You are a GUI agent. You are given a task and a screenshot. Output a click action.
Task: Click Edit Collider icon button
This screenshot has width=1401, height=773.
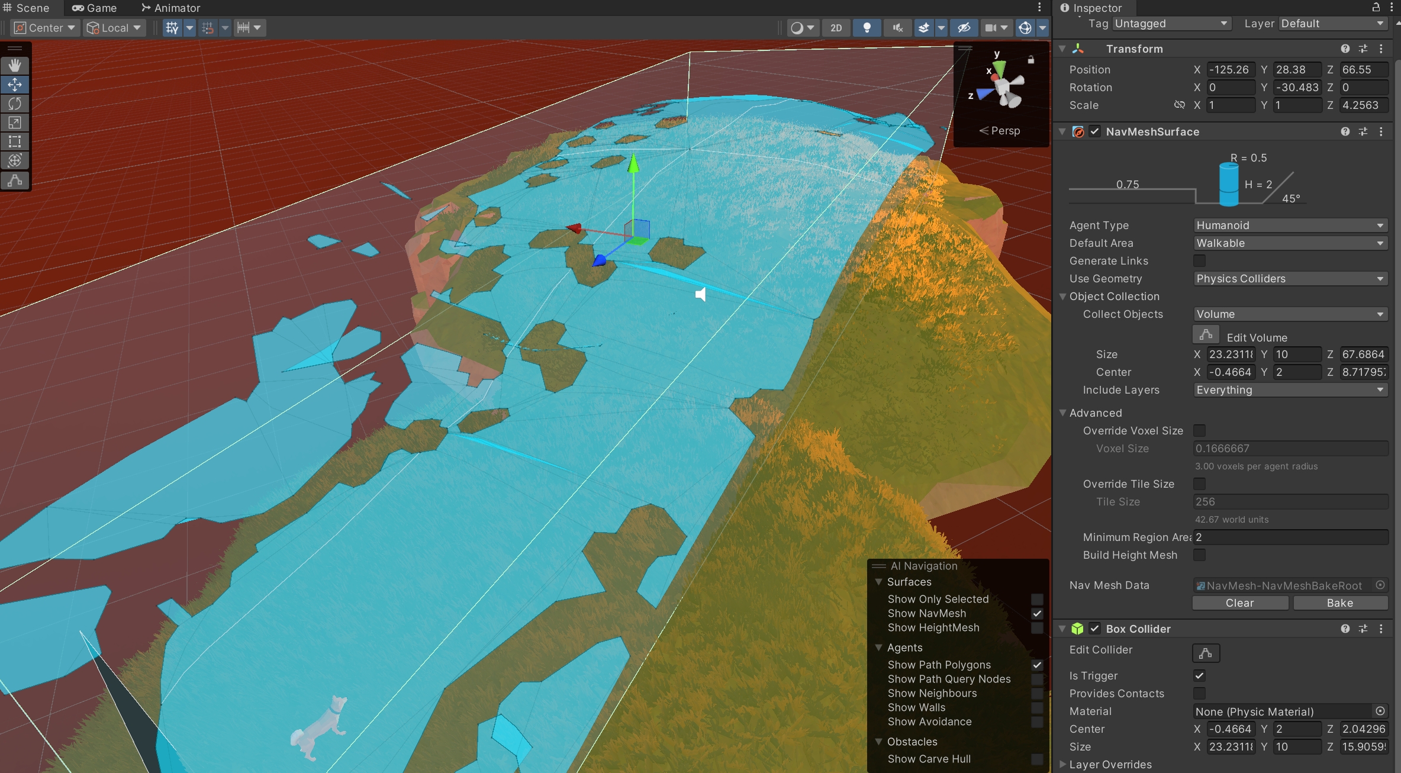pos(1205,653)
